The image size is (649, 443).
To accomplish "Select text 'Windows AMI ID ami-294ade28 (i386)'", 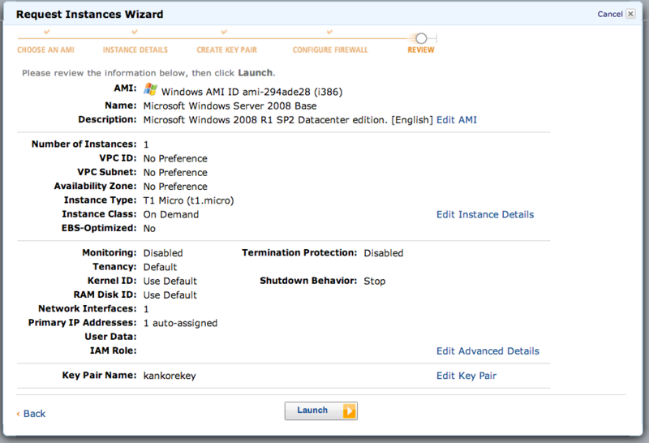I will pos(252,92).
